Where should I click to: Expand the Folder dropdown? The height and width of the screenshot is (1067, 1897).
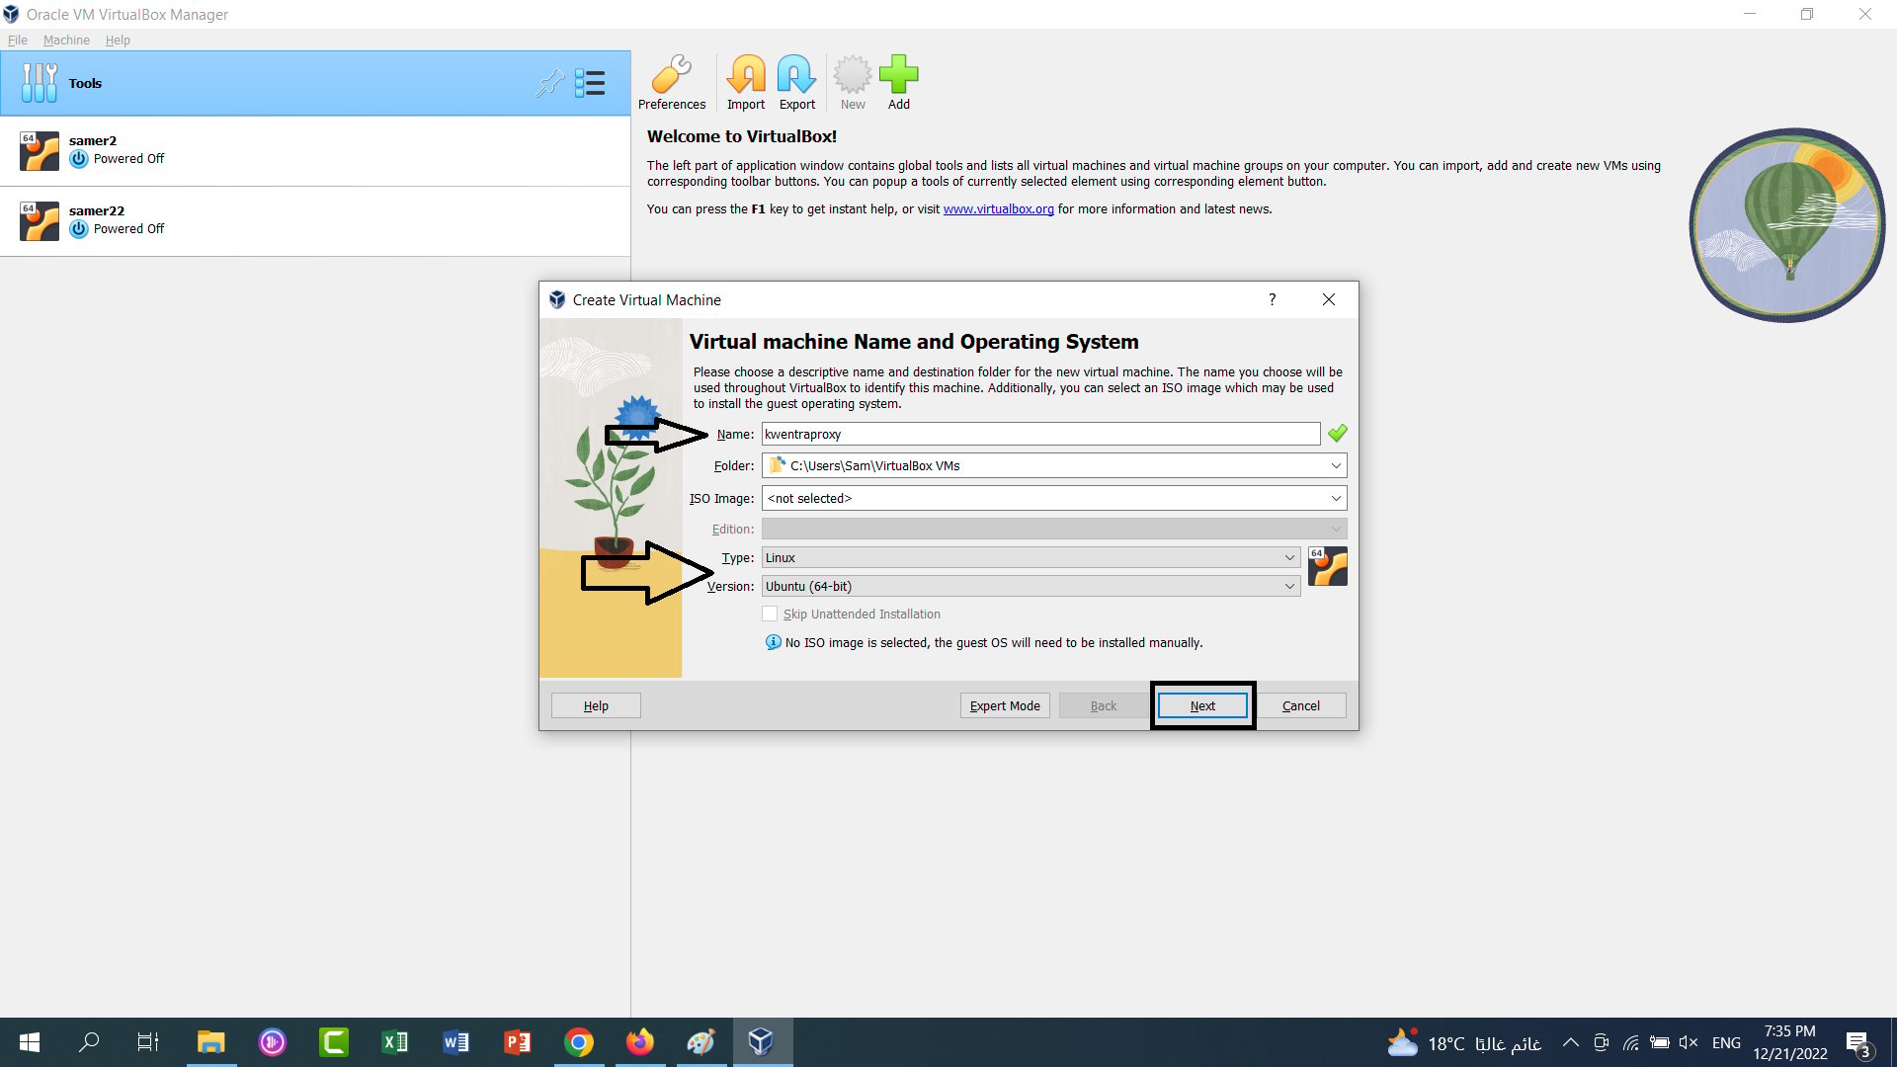coord(1336,465)
